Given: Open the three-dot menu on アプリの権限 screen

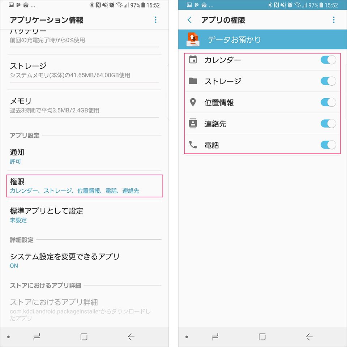Looking at the screenshot, I should click(x=334, y=20).
